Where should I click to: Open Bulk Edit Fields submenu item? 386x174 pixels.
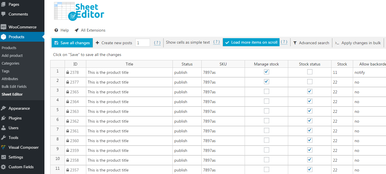(x=14, y=86)
